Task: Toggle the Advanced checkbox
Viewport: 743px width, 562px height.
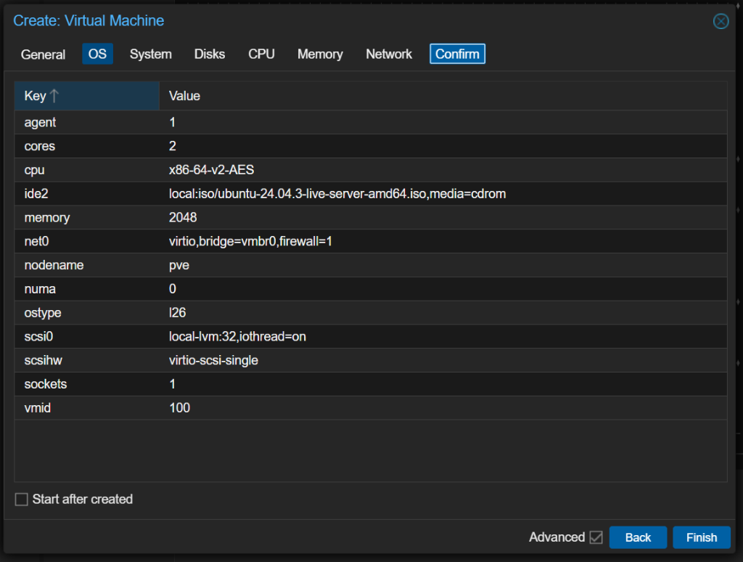Action: click(x=596, y=537)
